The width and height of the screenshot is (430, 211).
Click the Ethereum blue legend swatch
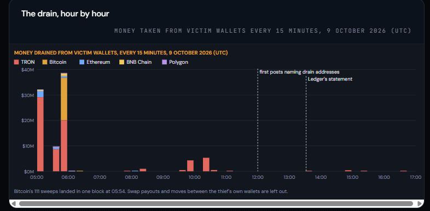click(82, 62)
